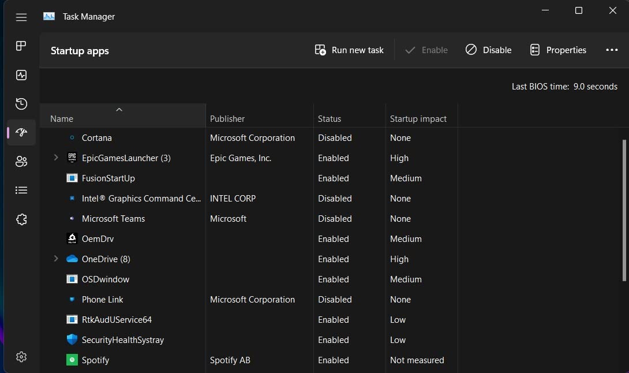Open the Processes page in sidebar
The height and width of the screenshot is (373, 629).
click(x=21, y=46)
